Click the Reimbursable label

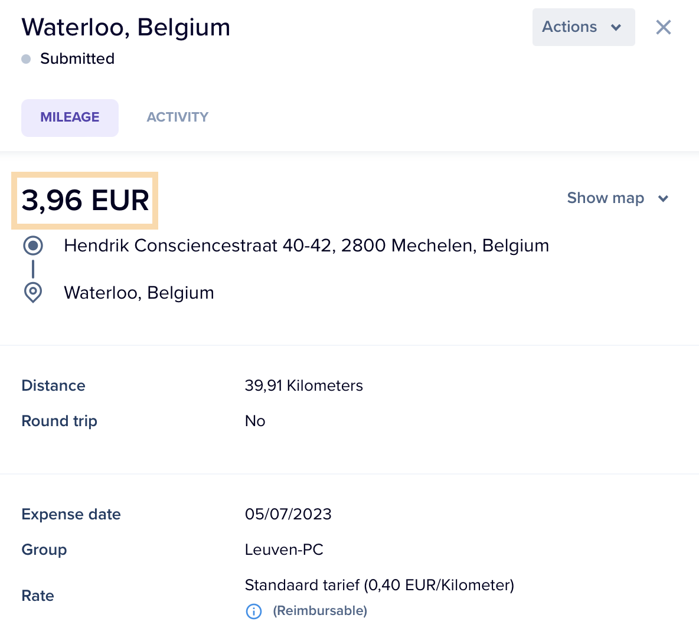320,611
